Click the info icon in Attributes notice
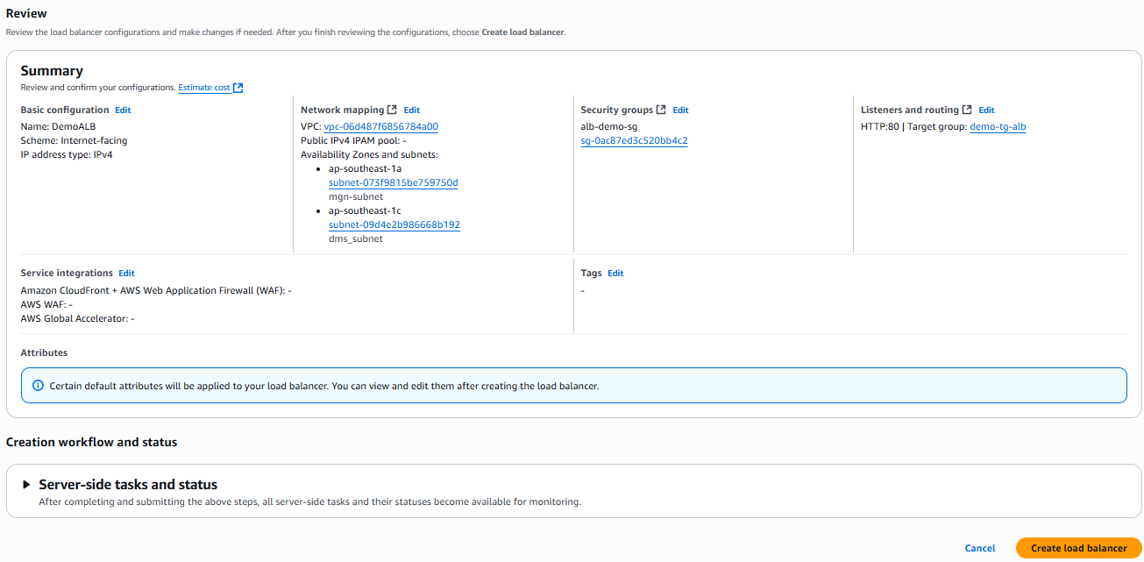This screenshot has width=1144, height=562. click(38, 386)
